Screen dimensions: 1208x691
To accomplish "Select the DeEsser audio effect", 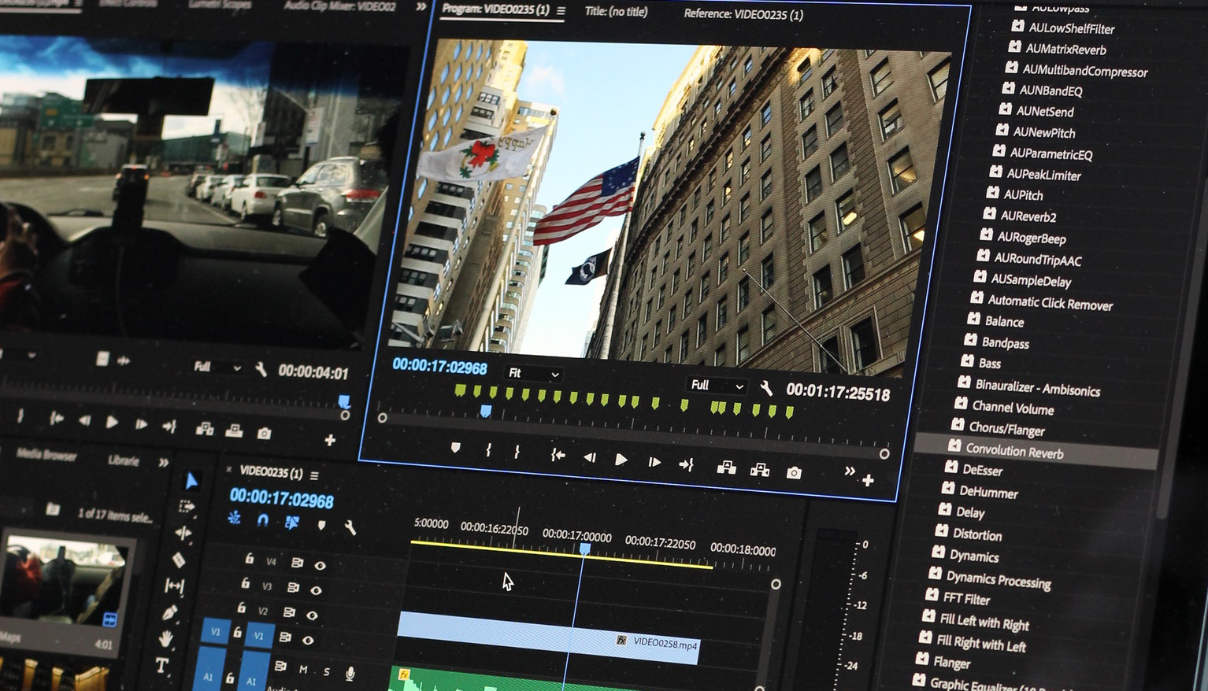I will coord(982,470).
